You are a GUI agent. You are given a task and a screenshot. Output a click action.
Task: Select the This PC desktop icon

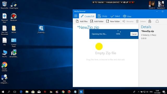coord(4,54)
